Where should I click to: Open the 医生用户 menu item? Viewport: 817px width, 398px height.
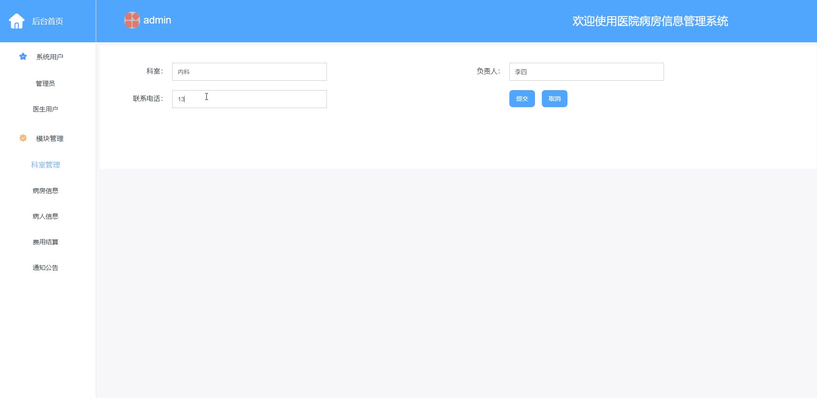pos(45,109)
